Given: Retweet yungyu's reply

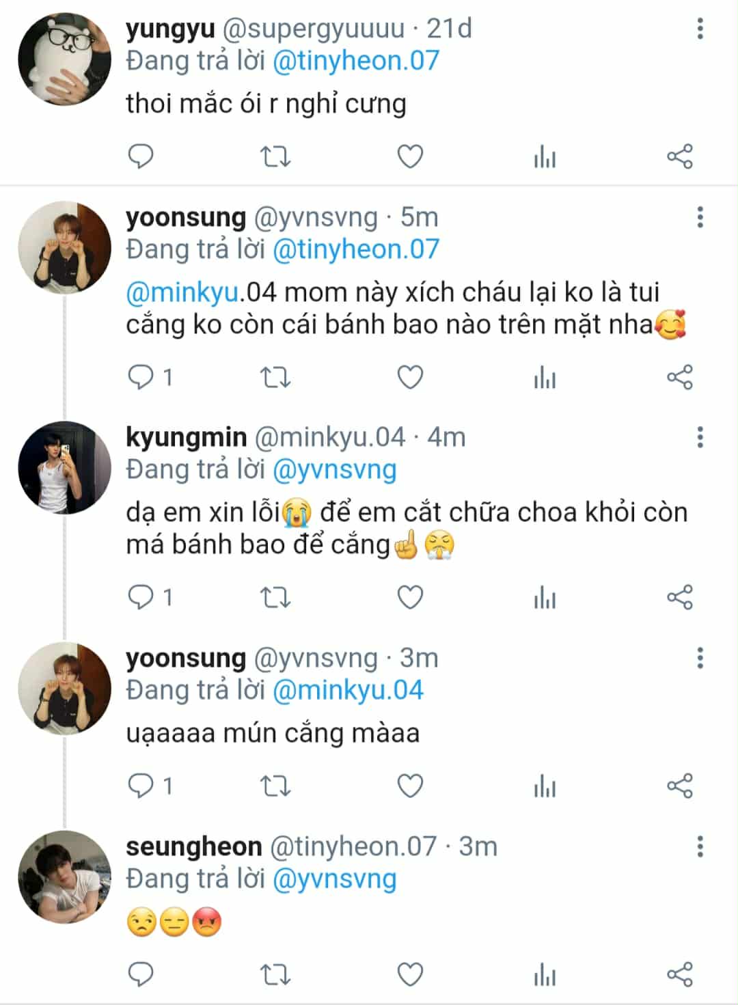Looking at the screenshot, I should tap(276, 157).
